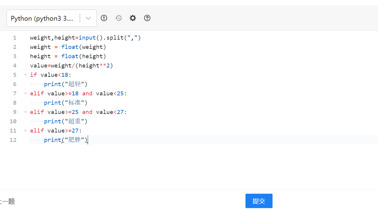Viewport: 378px width, 209px height.
Task: Open the question mark help icon
Action: point(147,18)
